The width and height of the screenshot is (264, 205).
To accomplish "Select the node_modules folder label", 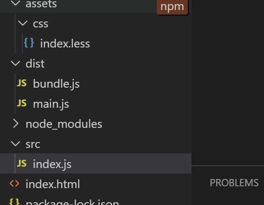I will pyautogui.click(x=64, y=124).
